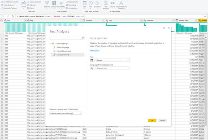Open the Parse dropdown in ribbon

(31, 8)
